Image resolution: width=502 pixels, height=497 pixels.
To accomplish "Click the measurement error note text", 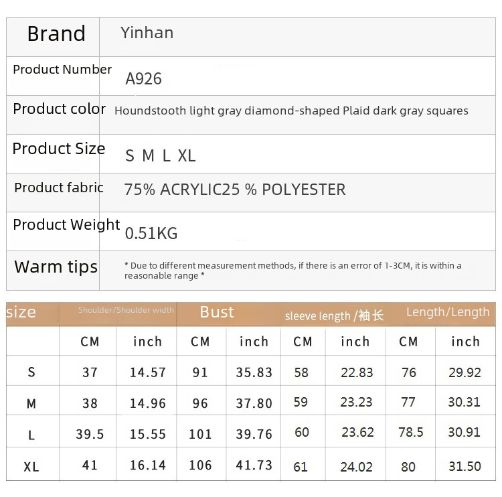I will click(292, 271).
